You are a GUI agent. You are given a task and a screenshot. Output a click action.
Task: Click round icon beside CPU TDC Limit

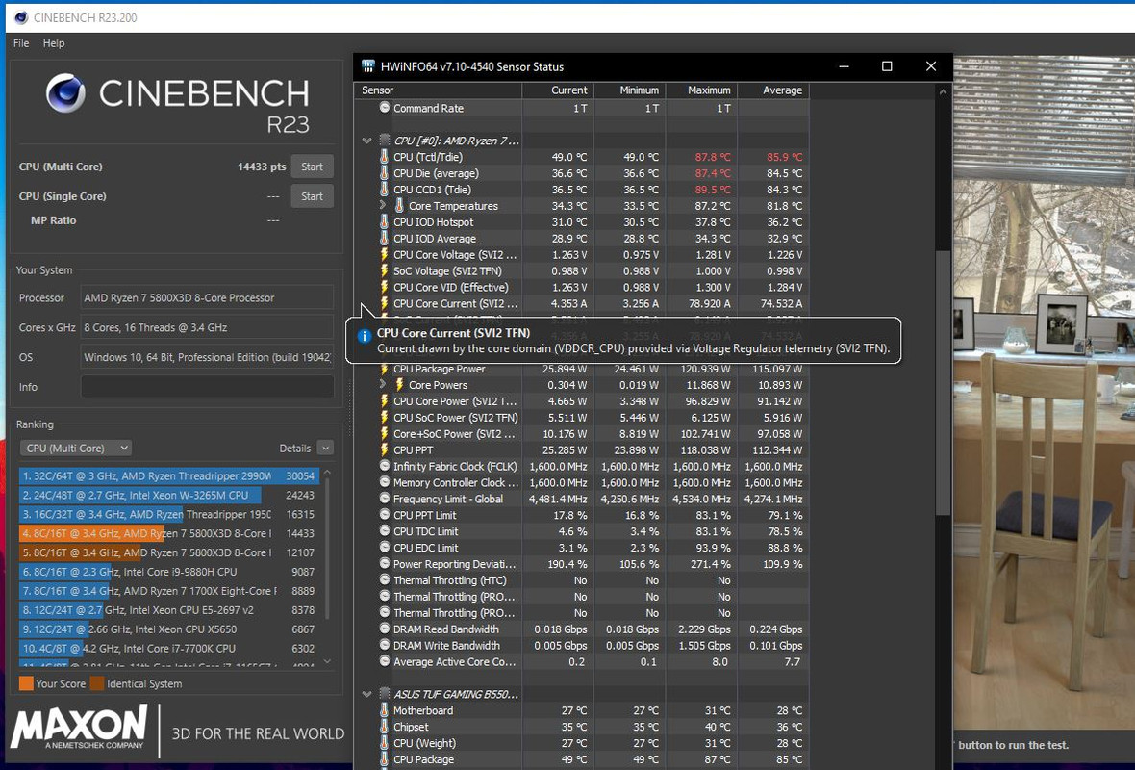click(385, 531)
